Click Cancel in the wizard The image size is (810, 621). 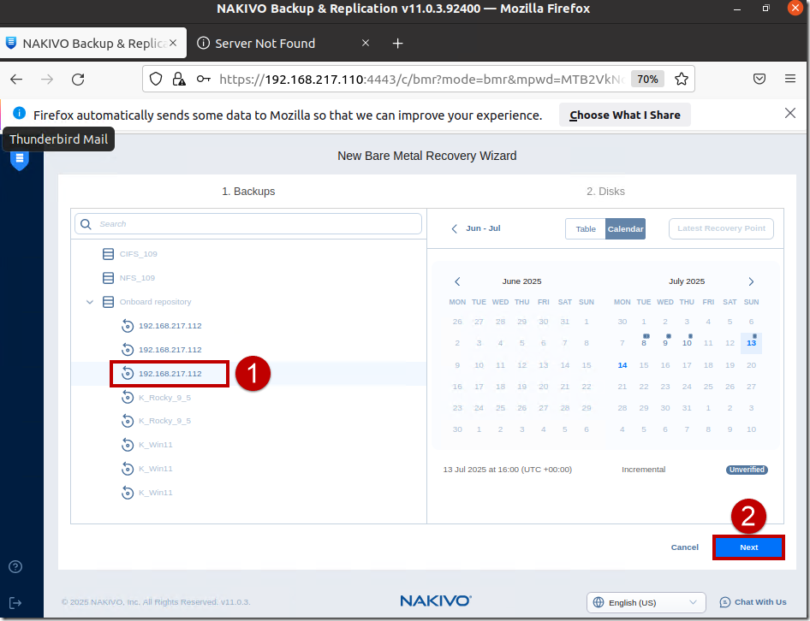click(684, 547)
